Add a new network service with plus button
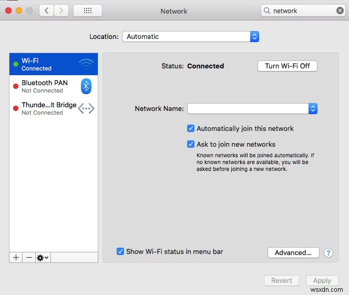 click(x=16, y=258)
